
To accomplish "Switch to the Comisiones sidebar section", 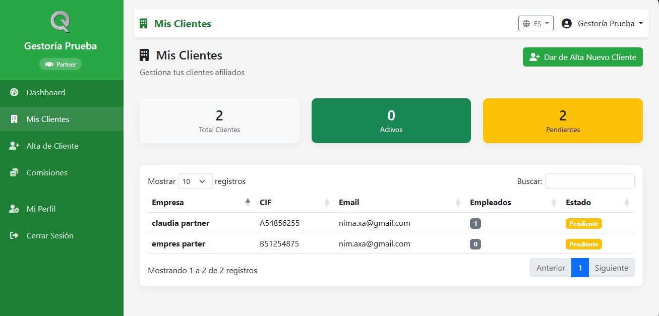I will [x=46, y=172].
